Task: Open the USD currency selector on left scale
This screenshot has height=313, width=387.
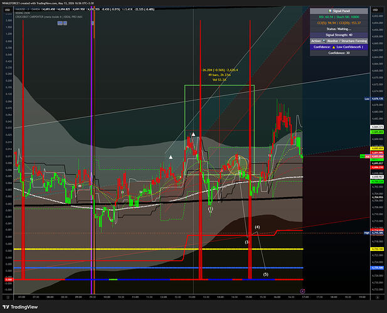Action: tap(8, 10)
